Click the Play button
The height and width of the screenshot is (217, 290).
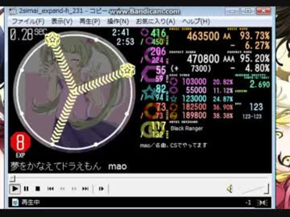point(15,189)
